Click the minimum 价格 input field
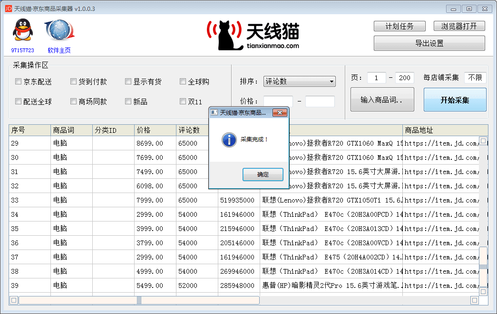The width and height of the screenshot is (497, 314). 278,102
